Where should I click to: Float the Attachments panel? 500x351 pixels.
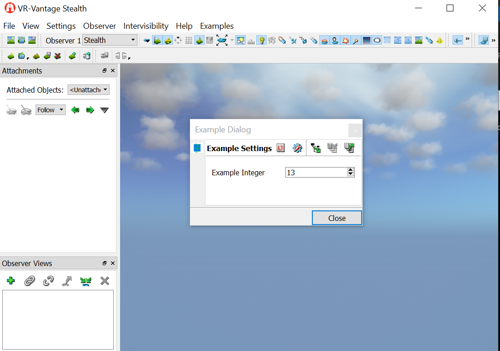point(104,71)
